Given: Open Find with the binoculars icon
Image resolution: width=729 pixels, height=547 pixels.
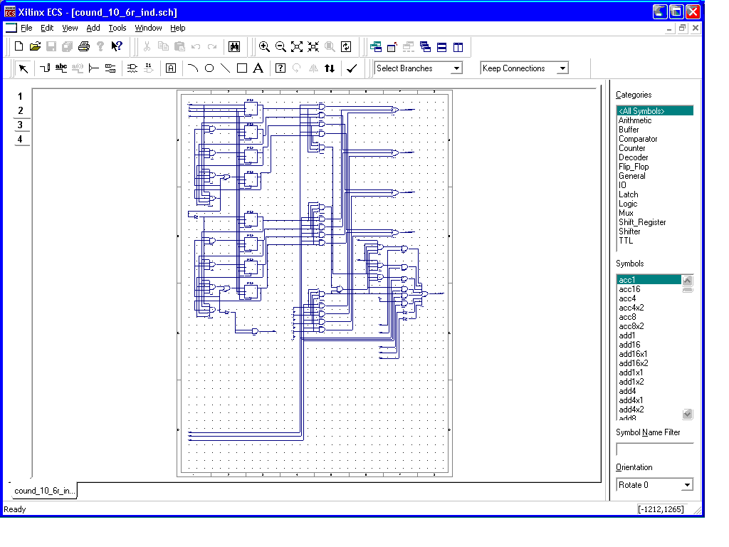Looking at the screenshot, I should pos(234,46).
